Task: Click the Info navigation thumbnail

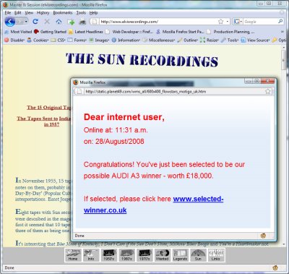Action: pyautogui.click(x=91, y=255)
